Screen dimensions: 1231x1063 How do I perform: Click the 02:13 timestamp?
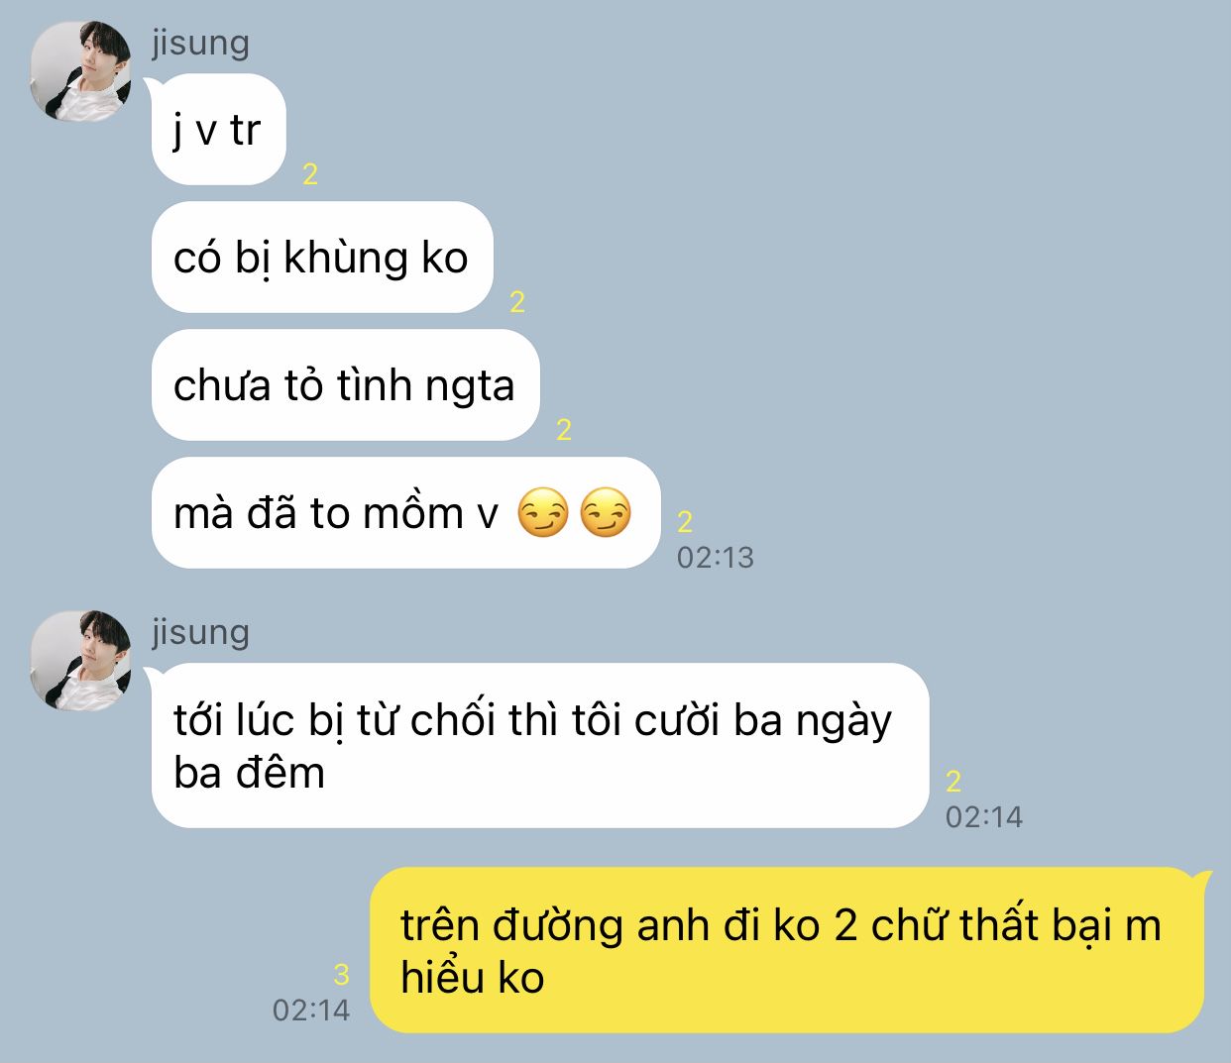point(716,558)
